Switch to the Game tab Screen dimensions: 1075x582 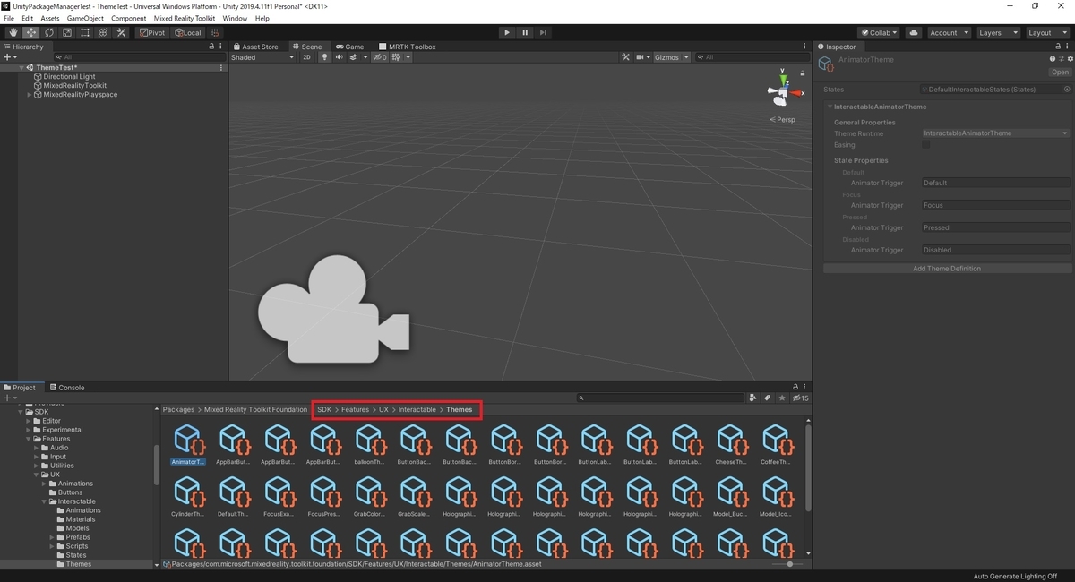tap(350, 47)
